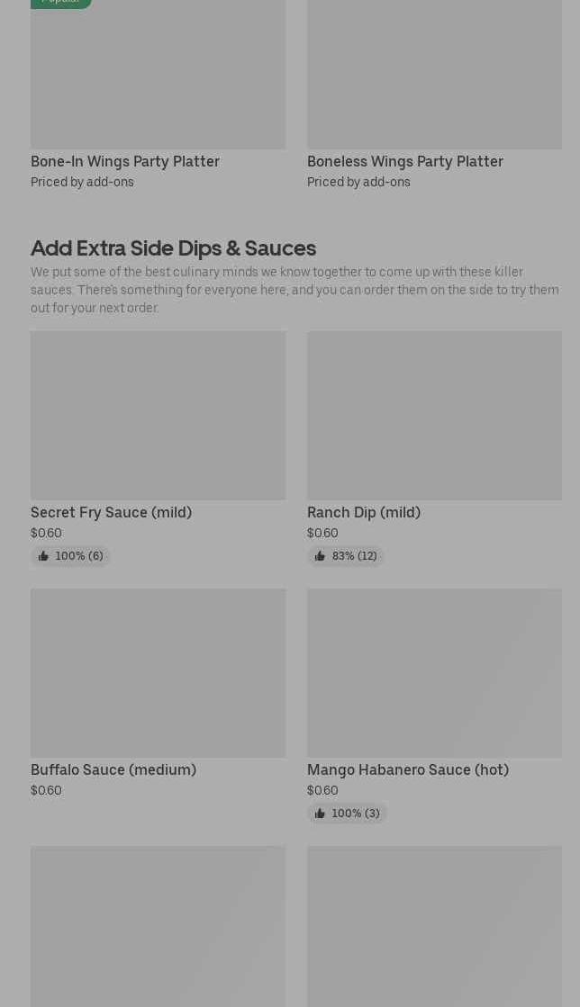Open Boneless Wings Party Platter title
The image size is (580, 1007).
click(405, 161)
